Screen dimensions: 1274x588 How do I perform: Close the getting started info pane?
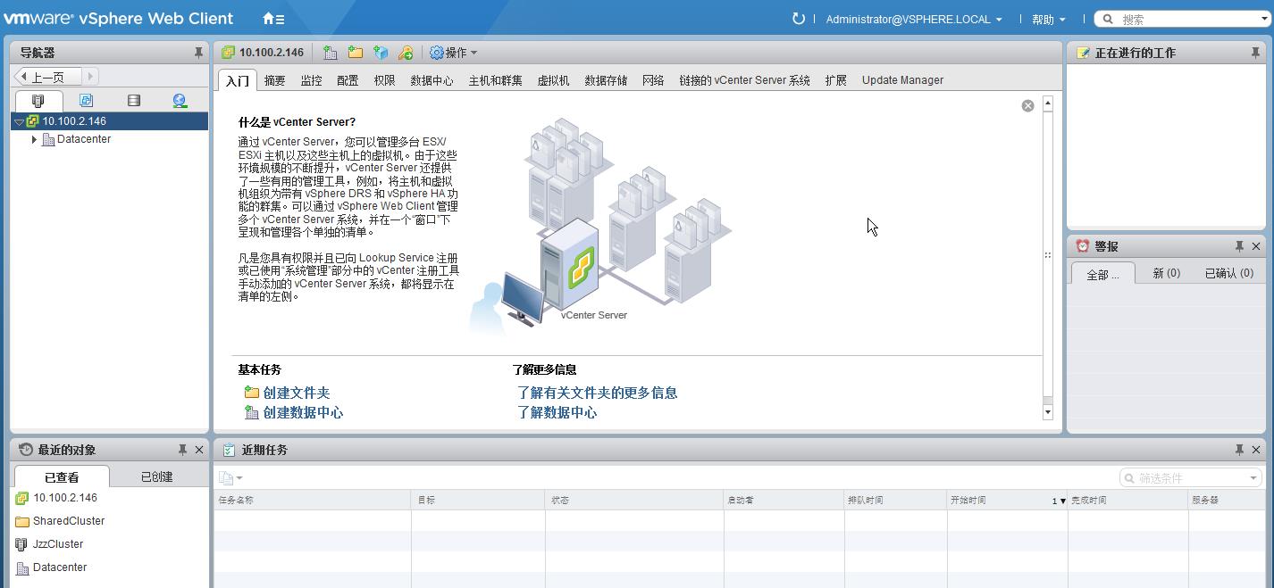coord(1027,105)
